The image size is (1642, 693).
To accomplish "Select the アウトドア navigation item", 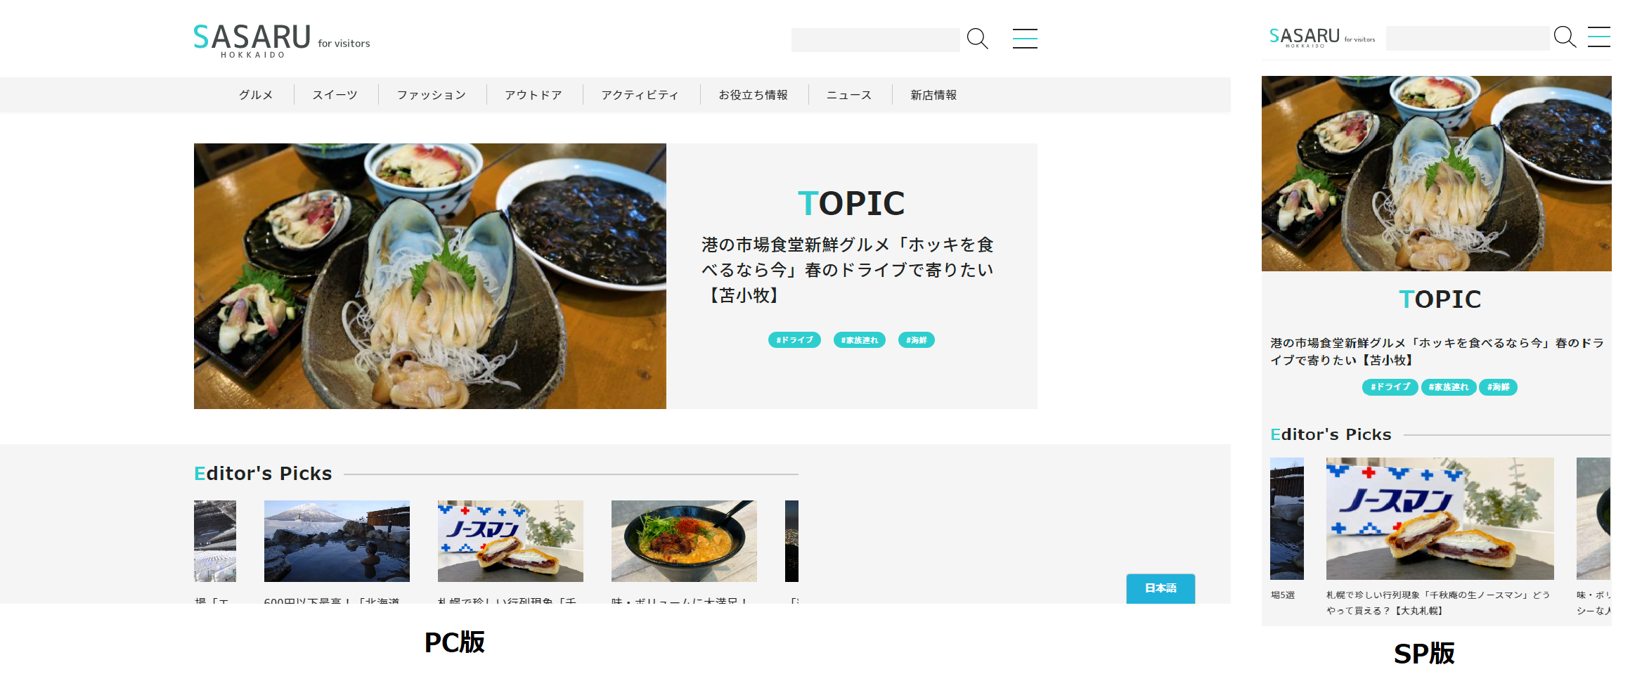I will (x=534, y=95).
